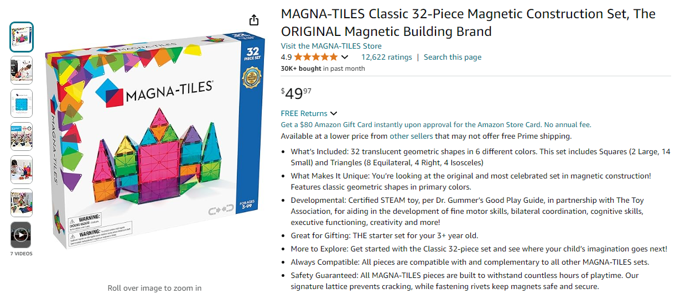This screenshot has height=294, width=680.
Task: Click the share icon above product image
Action: tap(254, 20)
